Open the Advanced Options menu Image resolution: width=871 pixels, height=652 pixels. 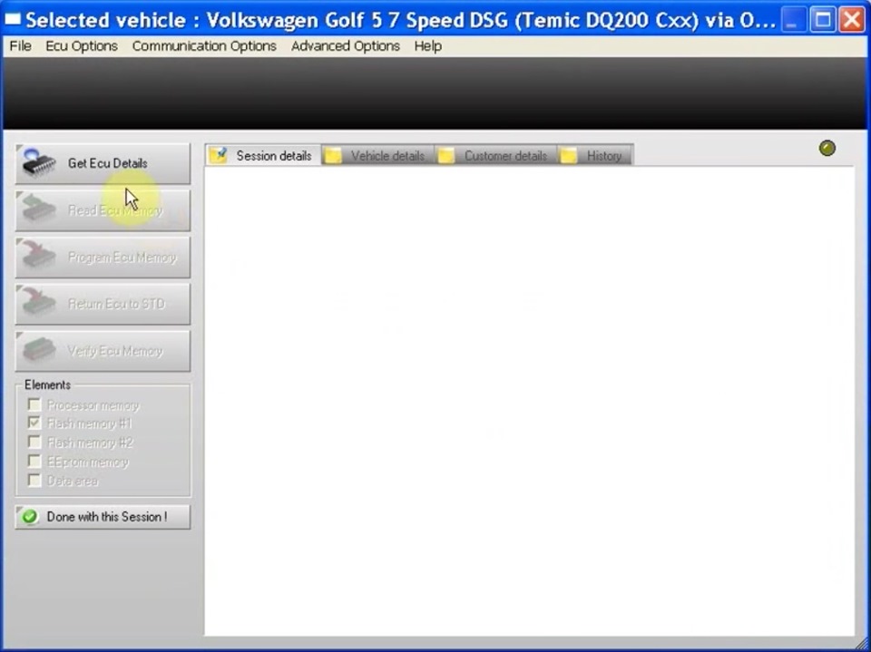coord(346,46)
